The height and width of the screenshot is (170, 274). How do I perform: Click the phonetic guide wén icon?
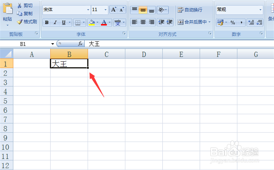pos(118,22)
